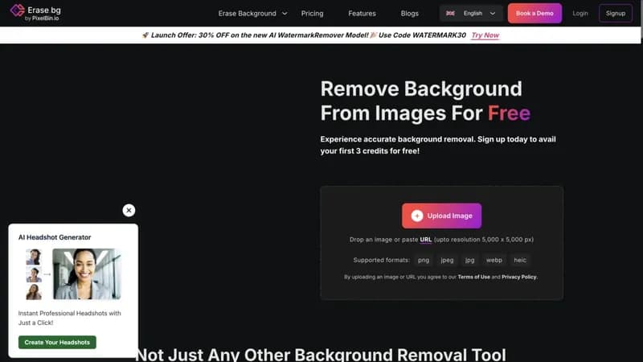The height and width of the screenshot is (362, 643).
Task: Click the paste URL link
Action: (426, 240)
